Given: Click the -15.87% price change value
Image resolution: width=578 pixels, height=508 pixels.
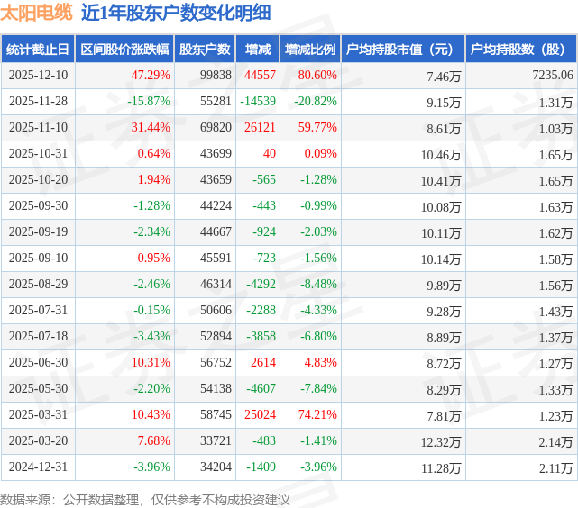Looking at the screenshot, I should click(x=149, y=101).
